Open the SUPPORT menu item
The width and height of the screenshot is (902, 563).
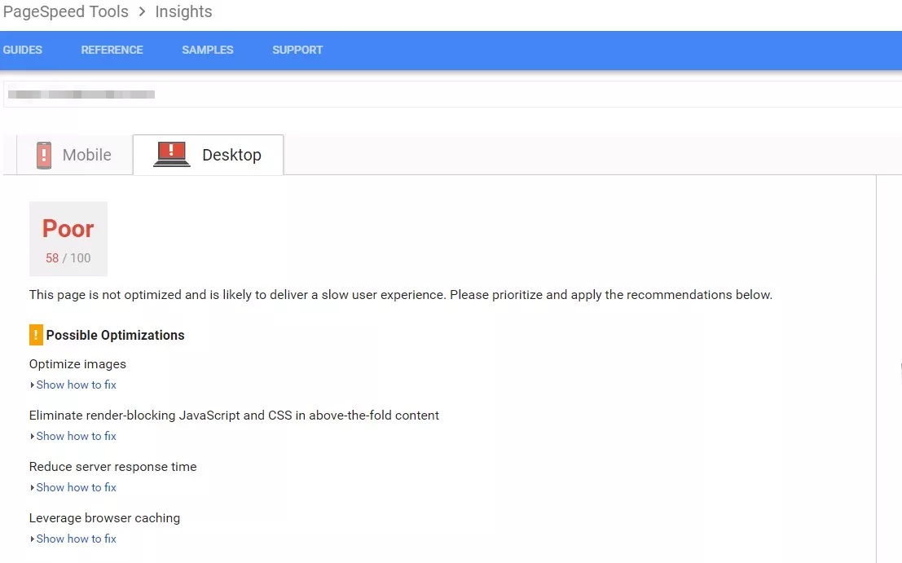297,50
